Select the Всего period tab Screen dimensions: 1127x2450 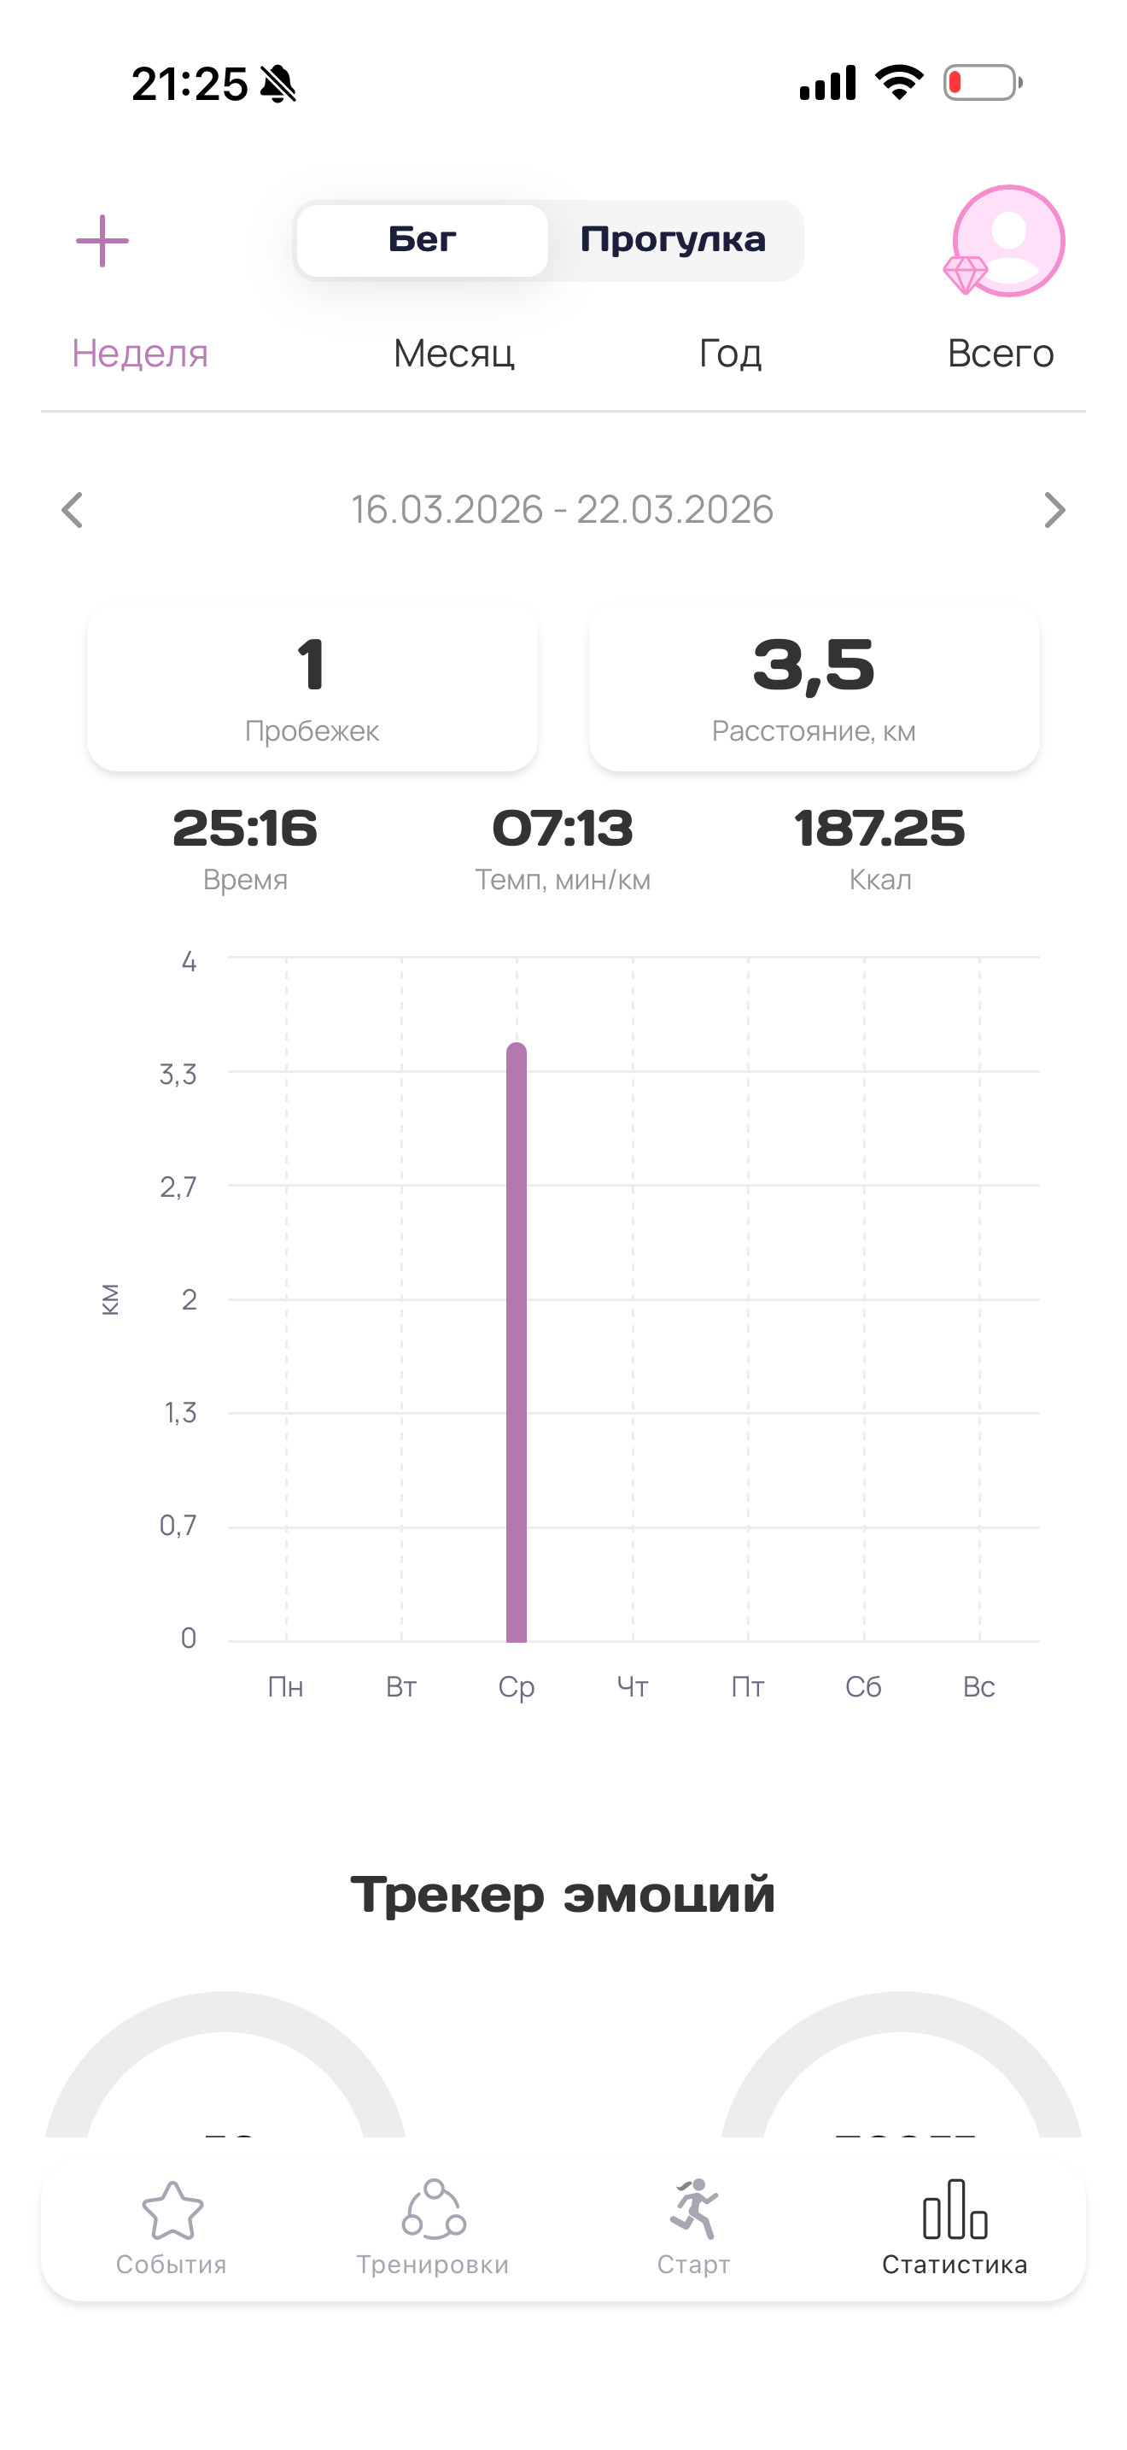coord(1001,354)
